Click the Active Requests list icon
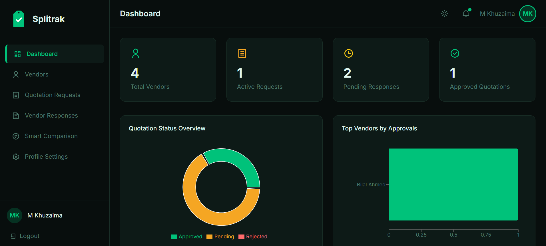The image size is (546, 246). pos(242,53)
